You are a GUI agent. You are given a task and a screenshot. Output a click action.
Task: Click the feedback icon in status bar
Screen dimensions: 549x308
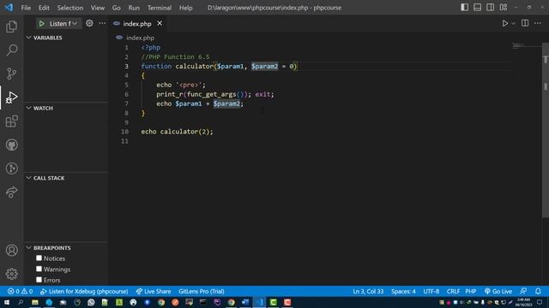523,291
